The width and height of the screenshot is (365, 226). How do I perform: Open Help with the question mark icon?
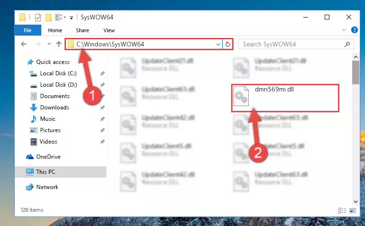coord(354,30)
